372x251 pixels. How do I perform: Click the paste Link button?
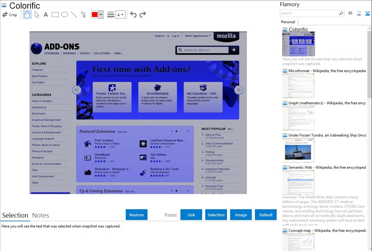tap(191, 215)
